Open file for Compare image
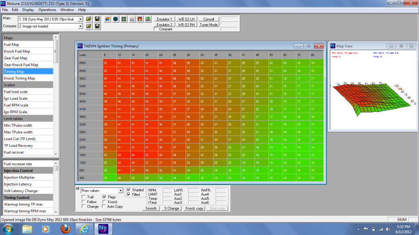Screen dimensions: 419x235 tap(88, 26)
